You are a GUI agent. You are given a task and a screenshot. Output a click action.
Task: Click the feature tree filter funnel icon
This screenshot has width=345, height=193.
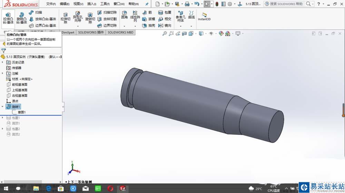point(3,51)
